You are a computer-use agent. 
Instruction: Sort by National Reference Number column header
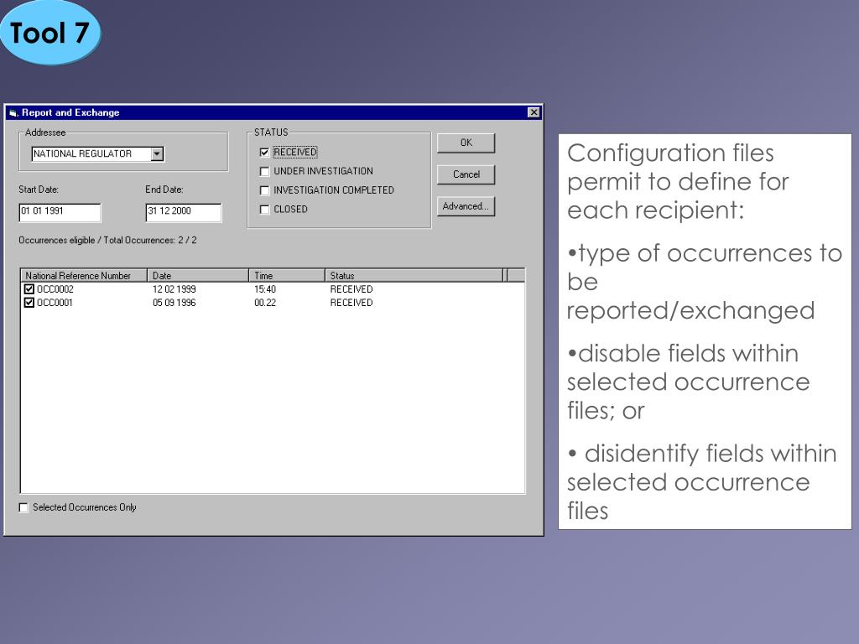point(84,275)
